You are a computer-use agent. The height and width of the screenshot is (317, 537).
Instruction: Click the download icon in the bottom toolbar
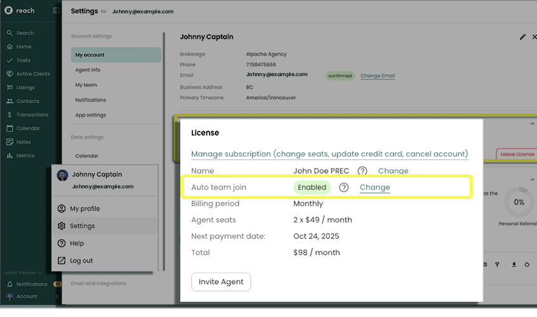(x=514, y=264)
